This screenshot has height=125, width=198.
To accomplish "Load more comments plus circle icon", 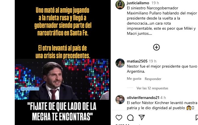I will (156, 47).
